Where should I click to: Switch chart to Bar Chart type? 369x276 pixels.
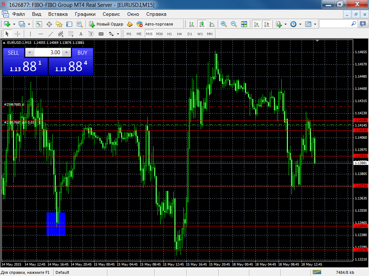[192, 24]
